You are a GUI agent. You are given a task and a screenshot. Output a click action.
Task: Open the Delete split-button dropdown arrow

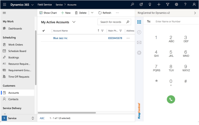92,13
